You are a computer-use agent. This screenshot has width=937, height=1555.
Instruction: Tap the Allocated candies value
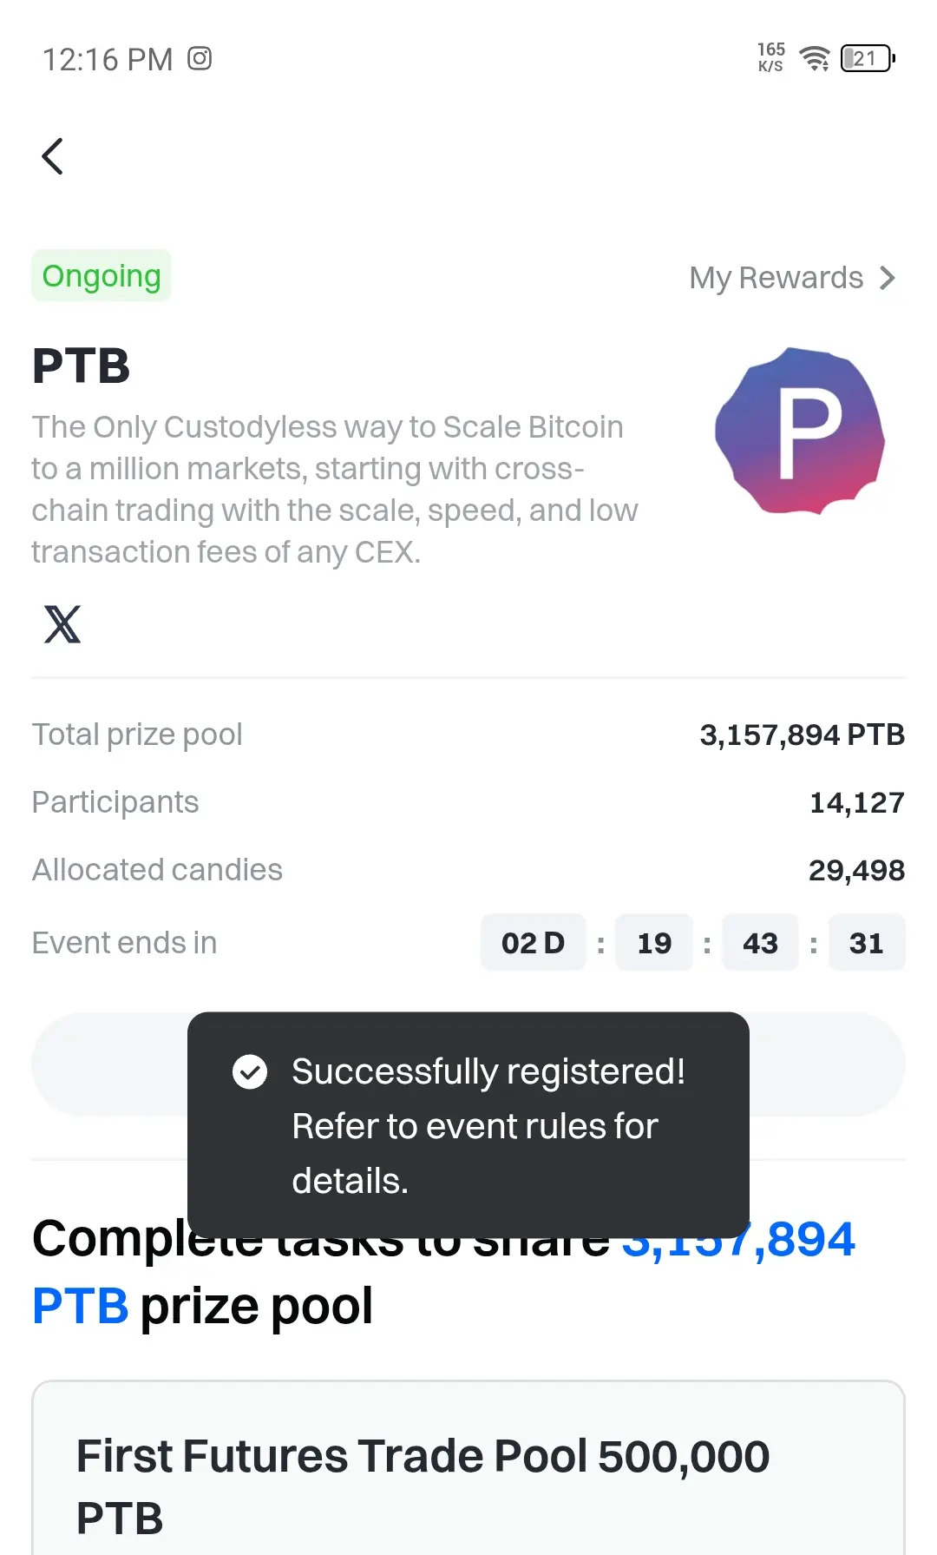pyautogui.click(x=856, y=870)
